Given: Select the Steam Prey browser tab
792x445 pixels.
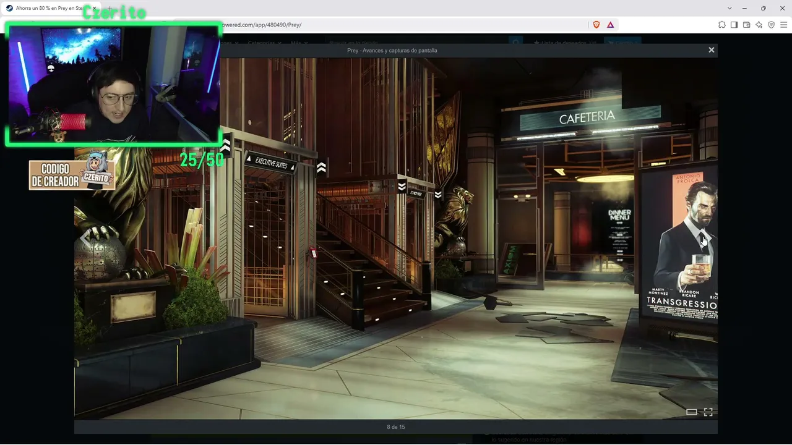Looking at the screenshot, I should 51,8.
